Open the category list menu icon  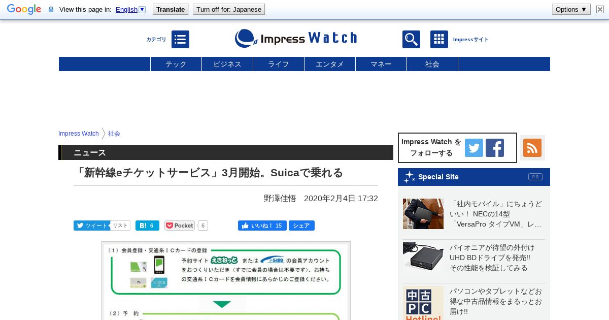pos(180,39)
